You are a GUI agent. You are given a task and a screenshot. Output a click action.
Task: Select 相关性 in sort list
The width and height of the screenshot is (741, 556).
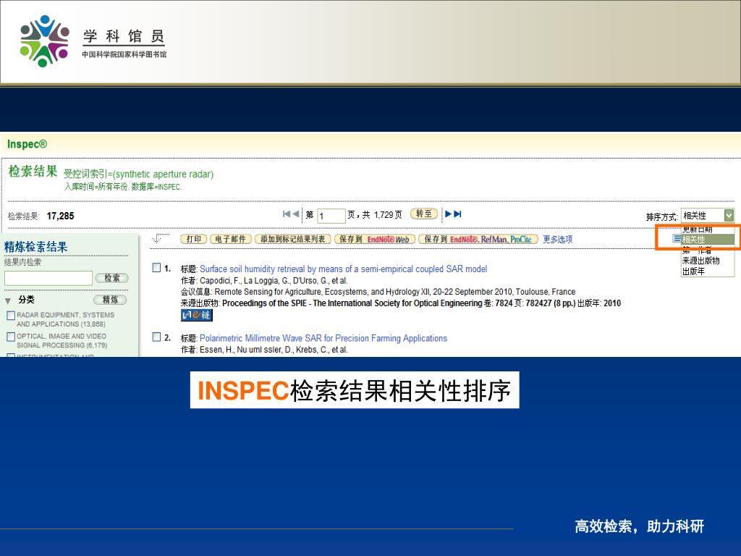708,240
